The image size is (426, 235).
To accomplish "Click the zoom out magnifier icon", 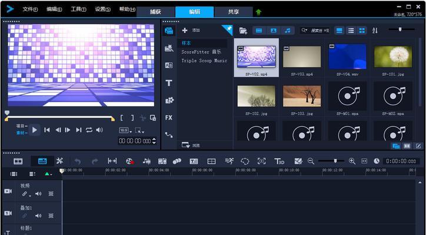I will pos(311,161).
